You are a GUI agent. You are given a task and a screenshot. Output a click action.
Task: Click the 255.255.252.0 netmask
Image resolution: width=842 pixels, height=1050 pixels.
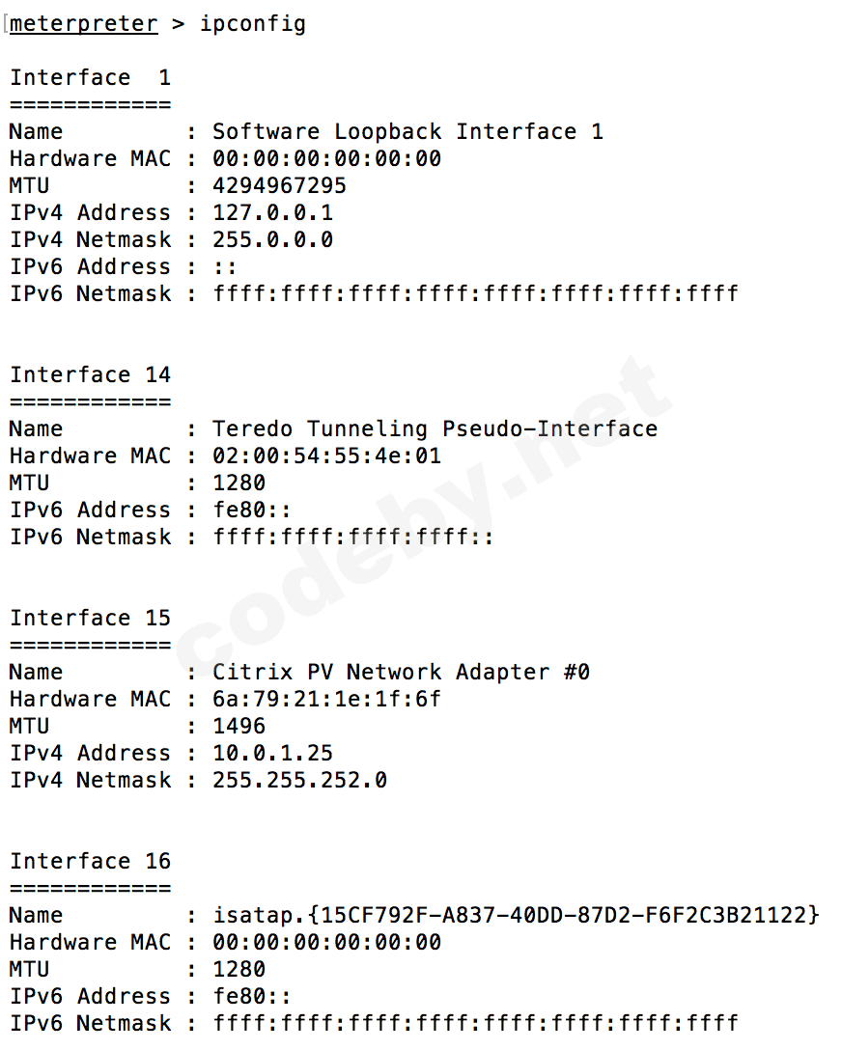tap(299, 781)
